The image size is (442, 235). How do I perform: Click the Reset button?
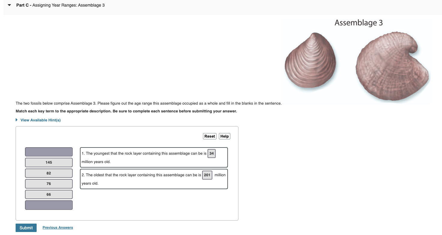tap(210, 136)
